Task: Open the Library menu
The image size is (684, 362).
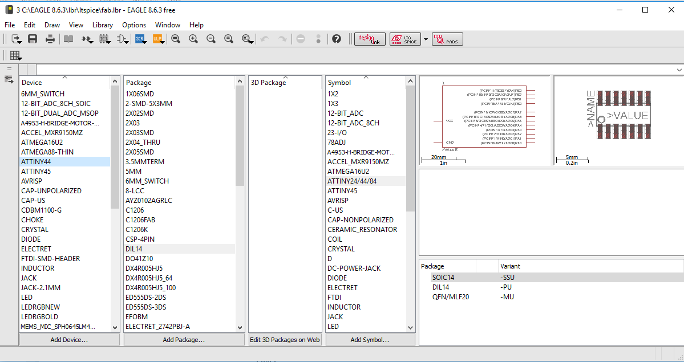Action: pyautogui.click(x=103, y=25)
